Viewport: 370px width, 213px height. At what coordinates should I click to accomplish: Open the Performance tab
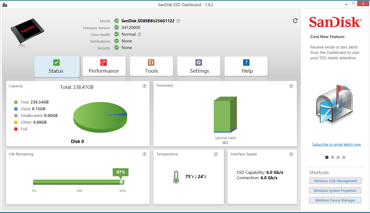coord(104,66)
